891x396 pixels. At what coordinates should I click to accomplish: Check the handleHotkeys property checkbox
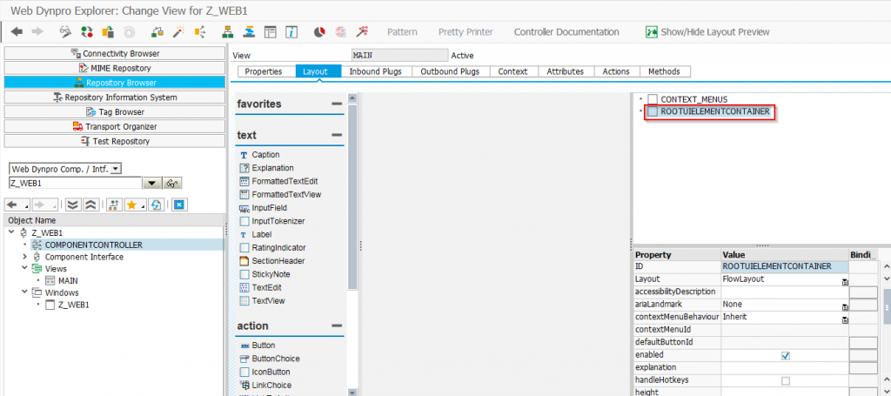(786, 380)
